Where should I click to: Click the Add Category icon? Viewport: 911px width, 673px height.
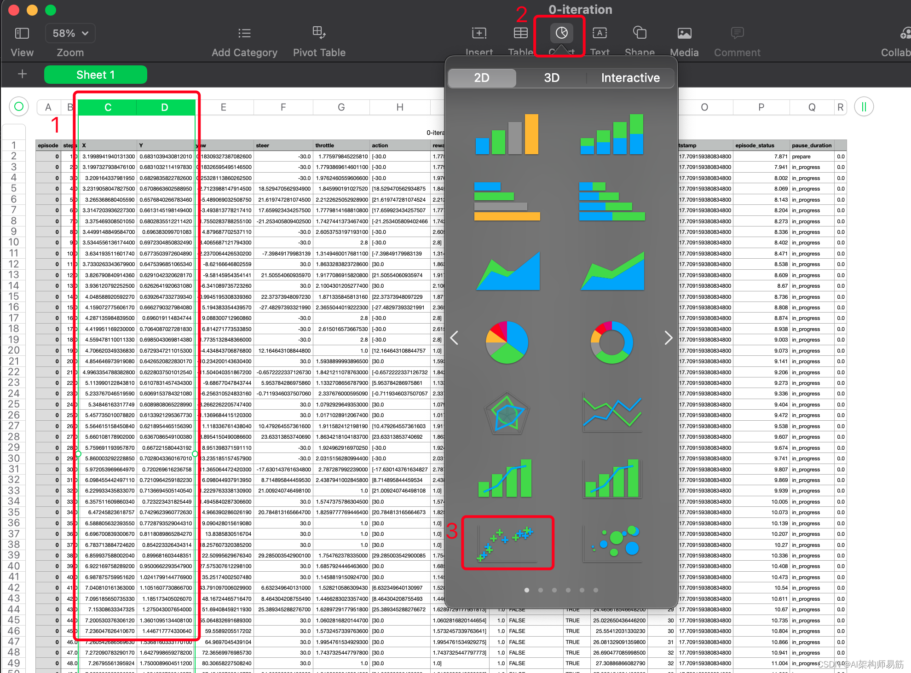point(244,33)
